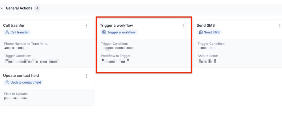Click the SMS to Send value
Image resolution: width=282 pixels, height=119 pixels.
[x=208, y=61]
